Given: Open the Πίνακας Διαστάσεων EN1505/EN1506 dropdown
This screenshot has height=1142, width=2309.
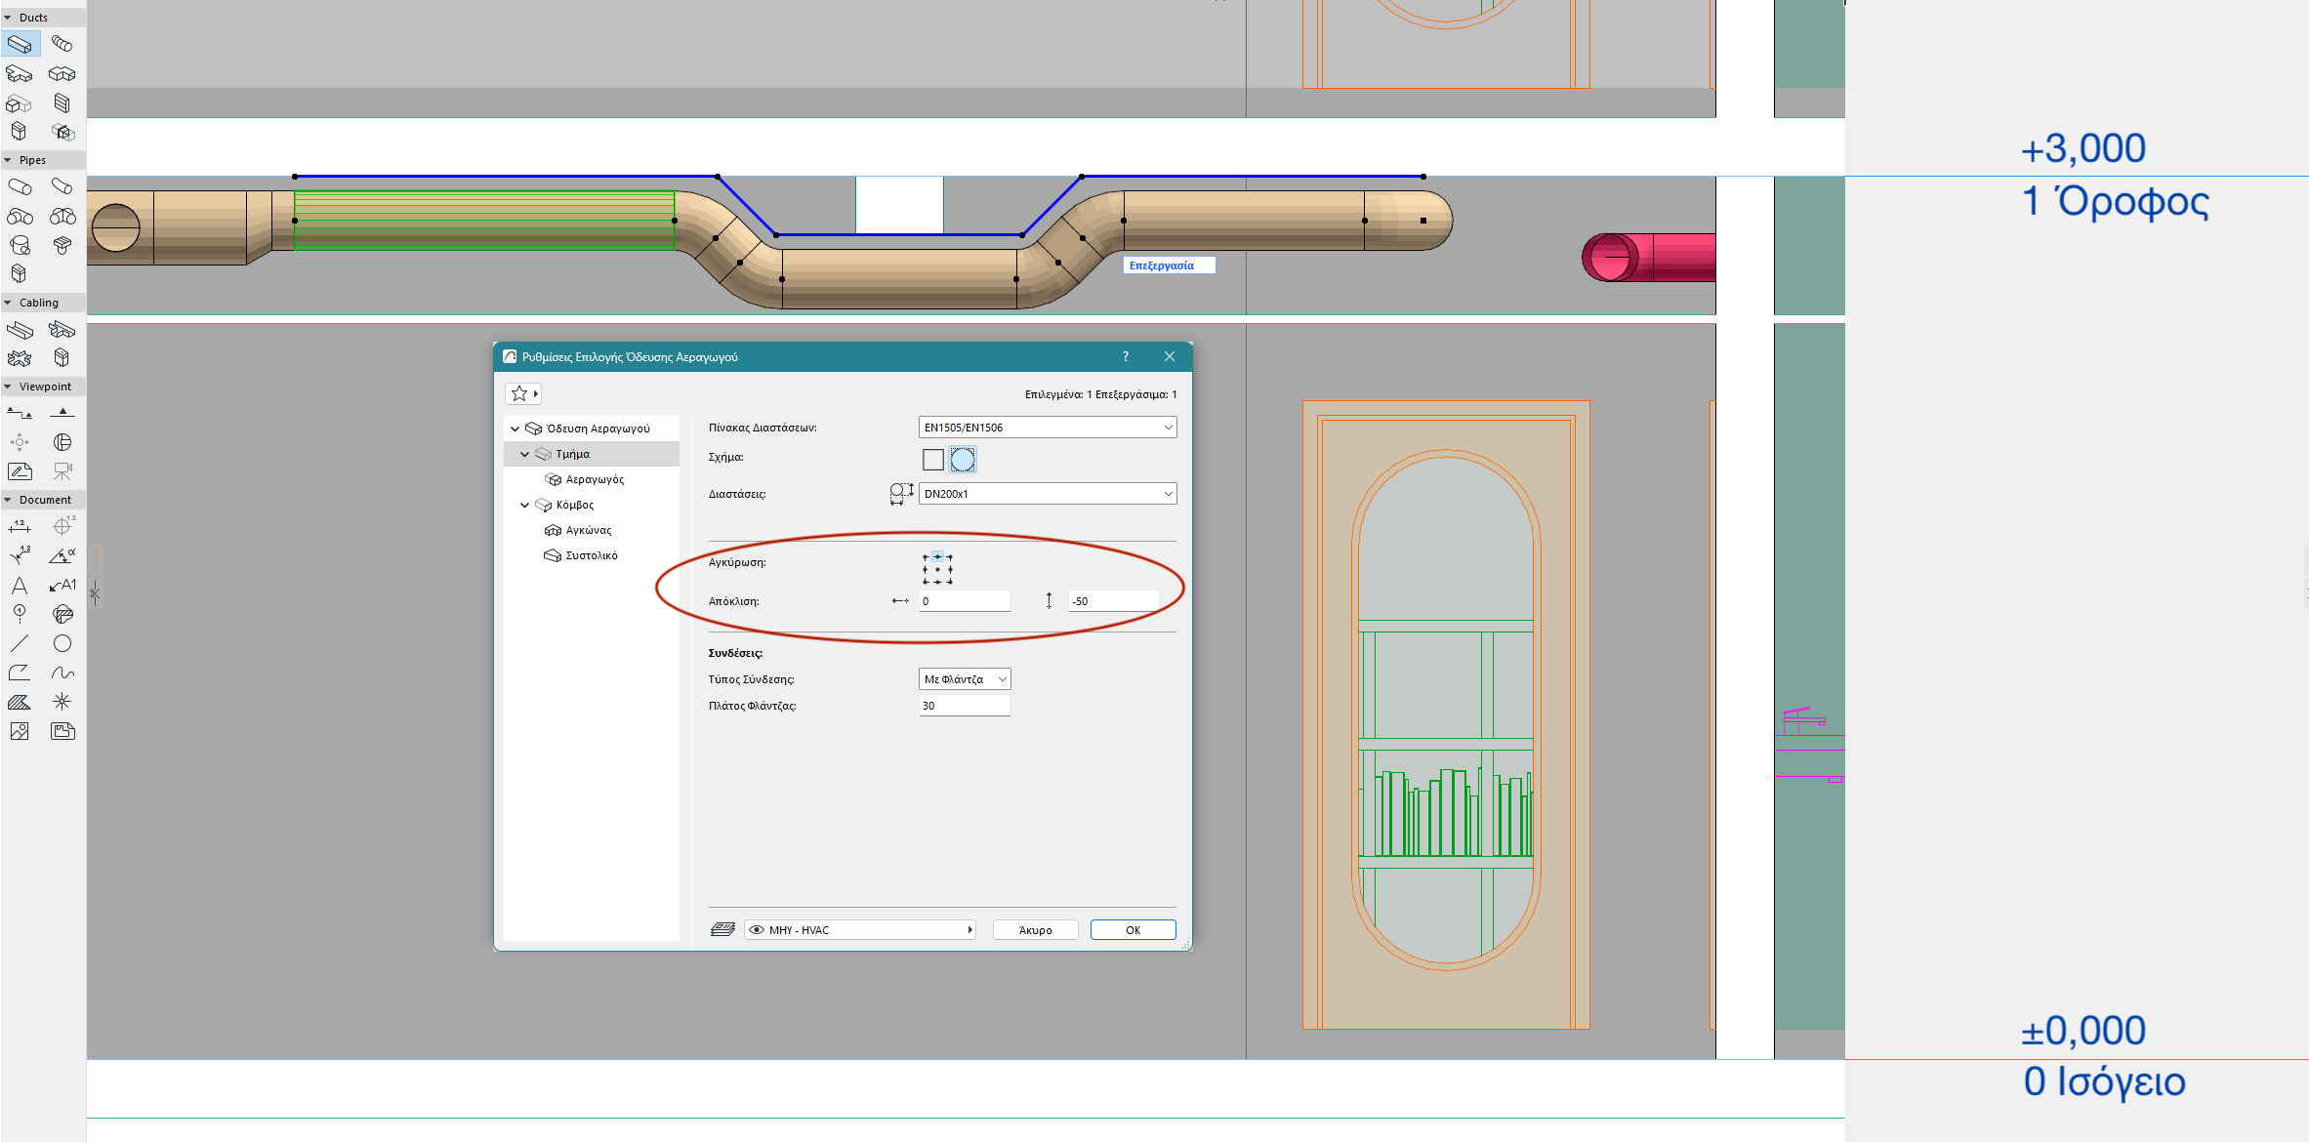Looking at the screenshot, I should 1047,428.
